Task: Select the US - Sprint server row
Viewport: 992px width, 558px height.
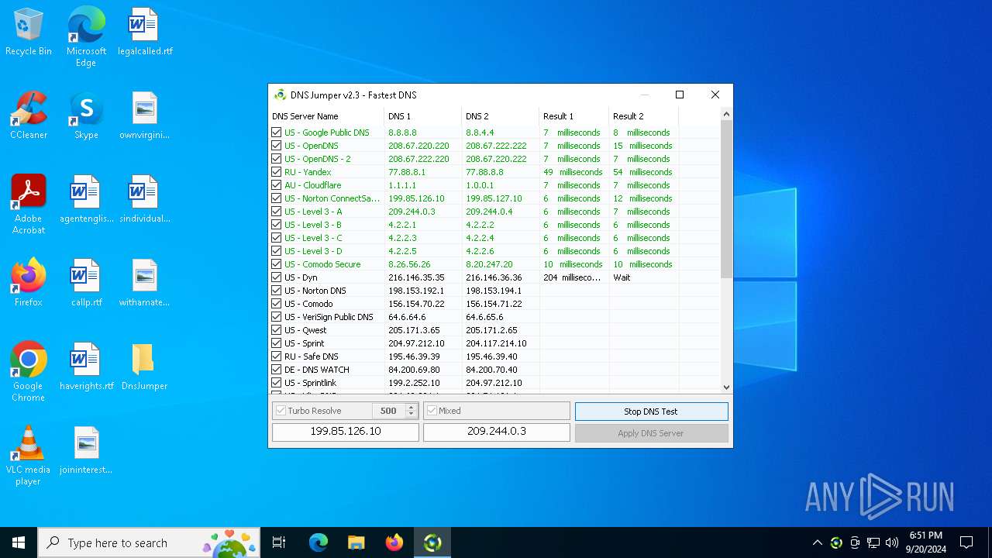Action: tap(494, 343)
